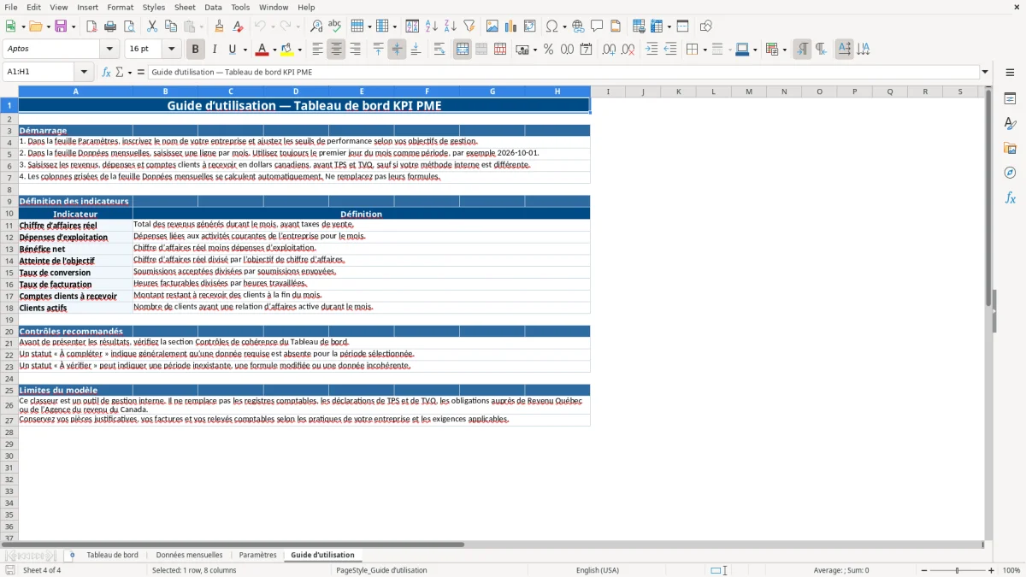Viewport: 1026px width, 577px height.
Task: Click the Sort Descending icon
Action: coord(451,26)
